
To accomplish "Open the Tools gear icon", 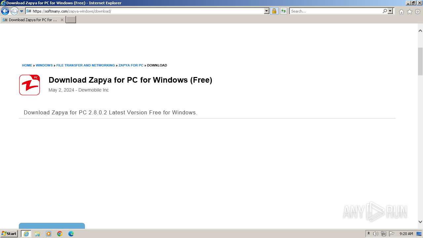I will 418,12.
